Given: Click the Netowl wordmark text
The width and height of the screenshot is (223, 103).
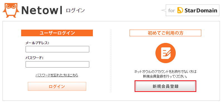Looking at the screenshot, I should pyautogui.click(x=42, y=11).
